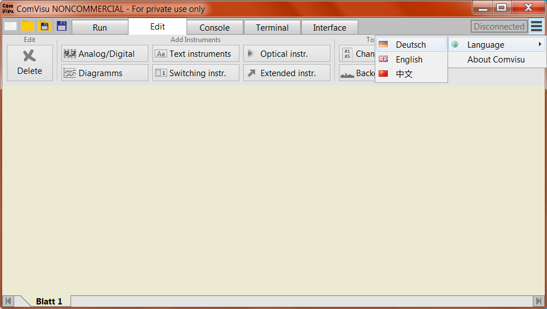Image resolution: width=547 pixels, height=309 pixels.
Task: Click the Delete button
Action: coord(30,62)
